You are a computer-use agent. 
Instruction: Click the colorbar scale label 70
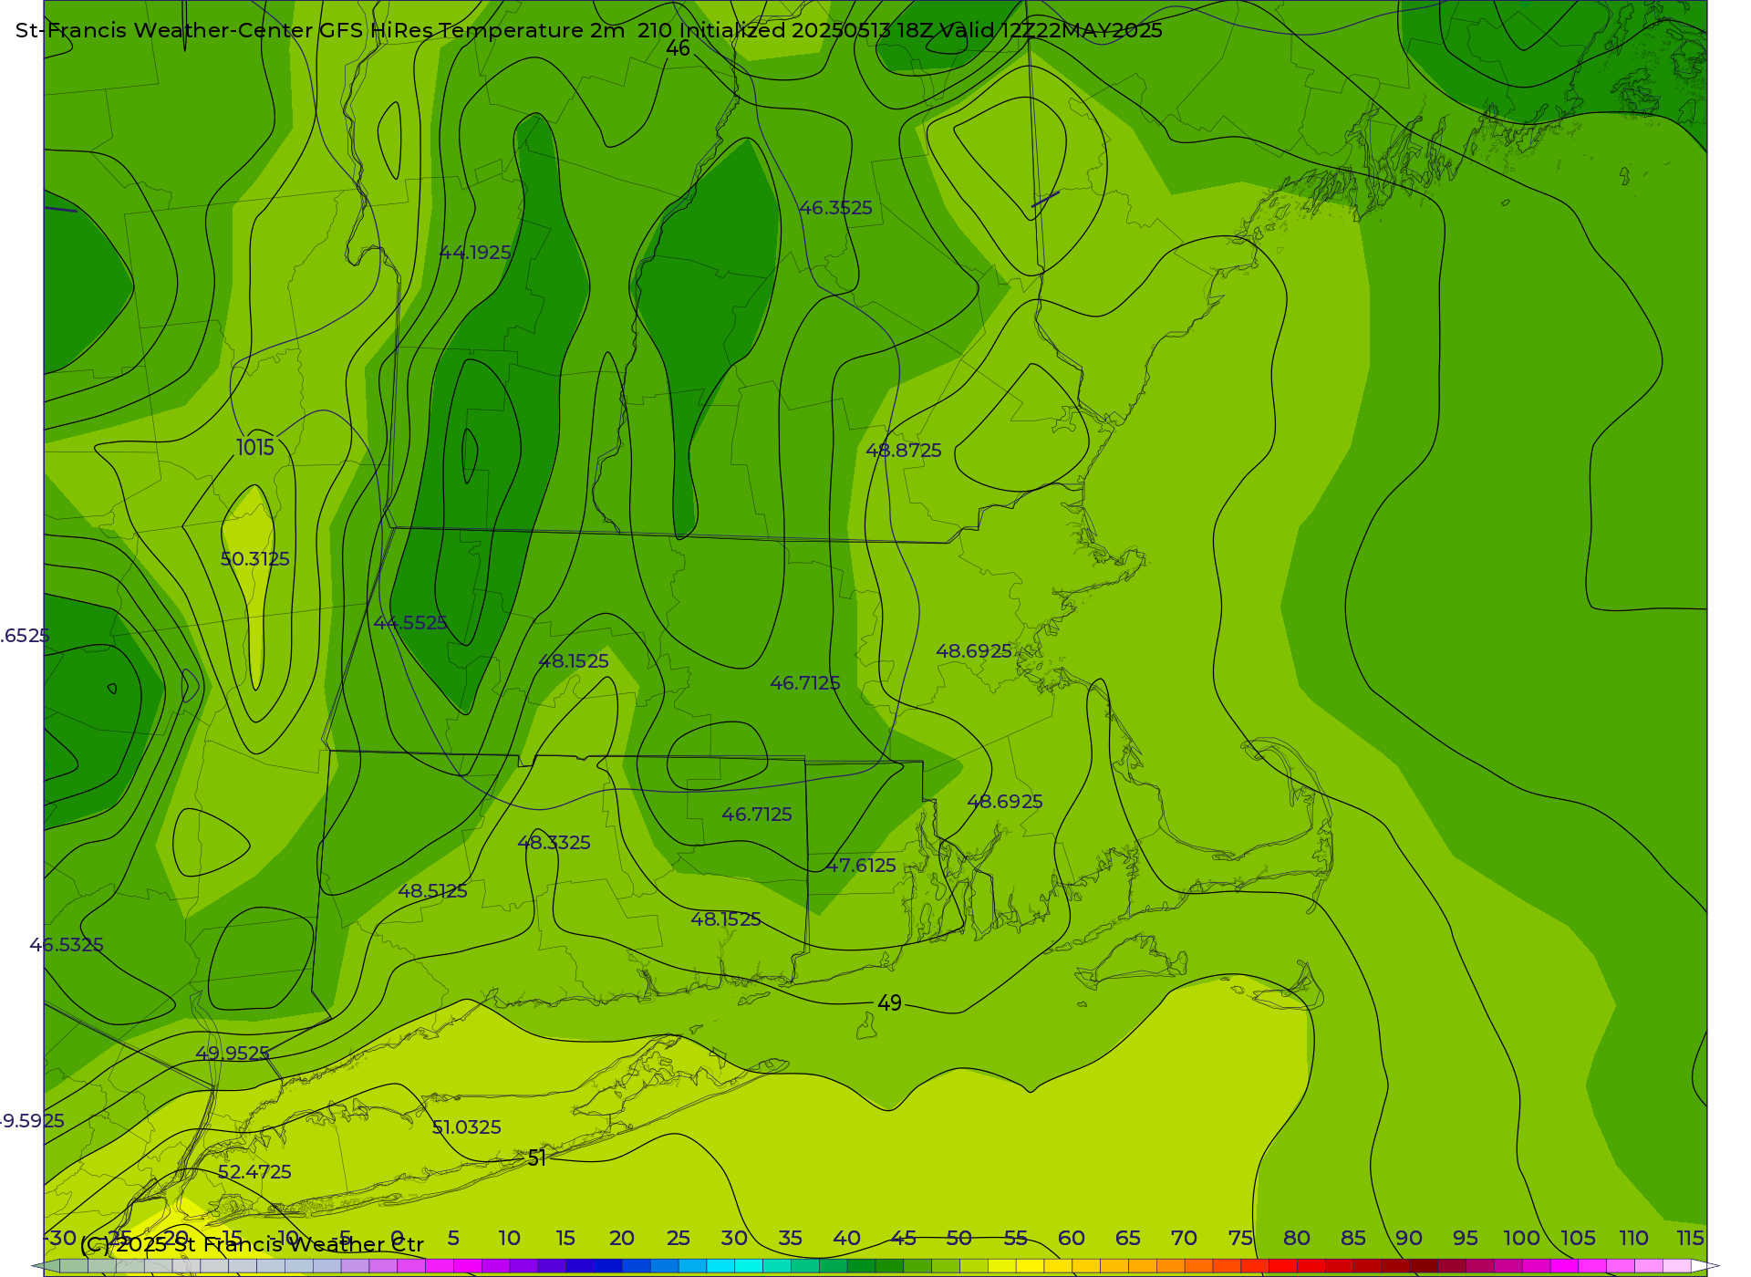click(x=1184, y=1239)
